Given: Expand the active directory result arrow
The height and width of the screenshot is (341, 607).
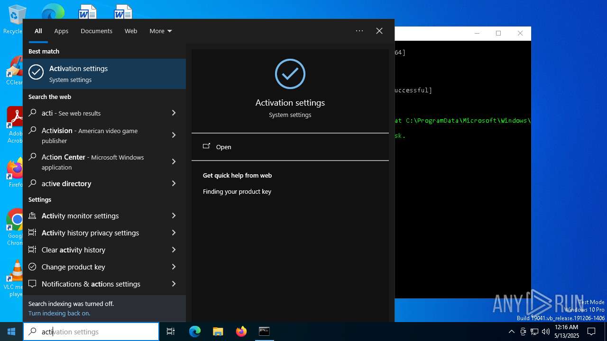Looking at the screenshot, I should 174,183.
